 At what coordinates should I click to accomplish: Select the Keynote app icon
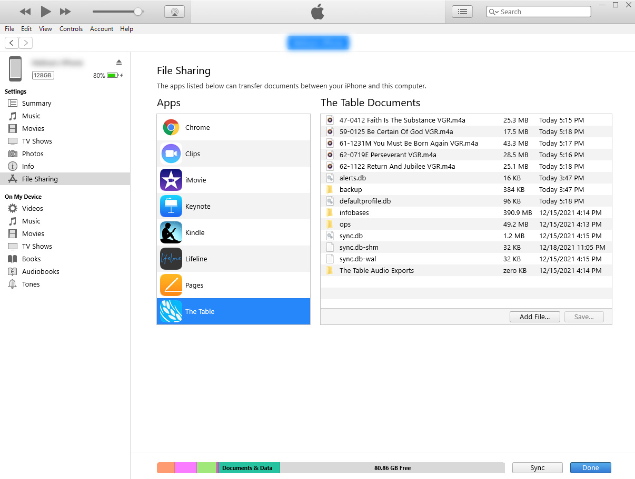point(171,206)
